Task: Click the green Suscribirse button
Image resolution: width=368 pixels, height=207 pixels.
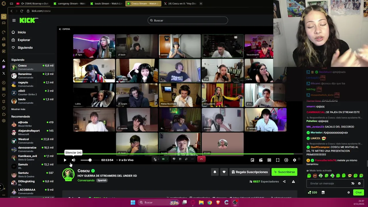Action: click(284, 172)
